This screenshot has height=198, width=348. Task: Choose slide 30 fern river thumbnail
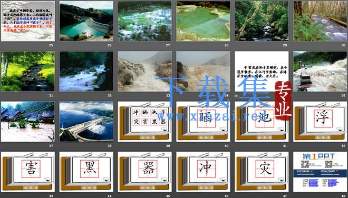pyautogui.click(x=320, y=21)
